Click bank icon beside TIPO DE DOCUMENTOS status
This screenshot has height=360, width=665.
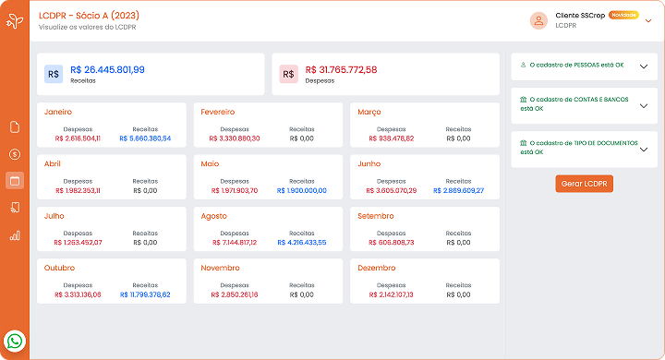tap(524, 143)
